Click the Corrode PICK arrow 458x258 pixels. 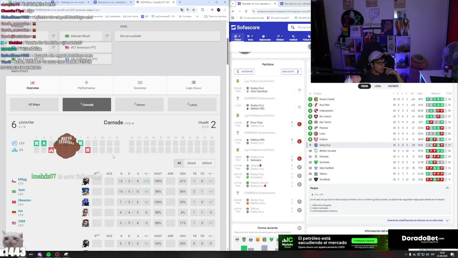point(133,123)
